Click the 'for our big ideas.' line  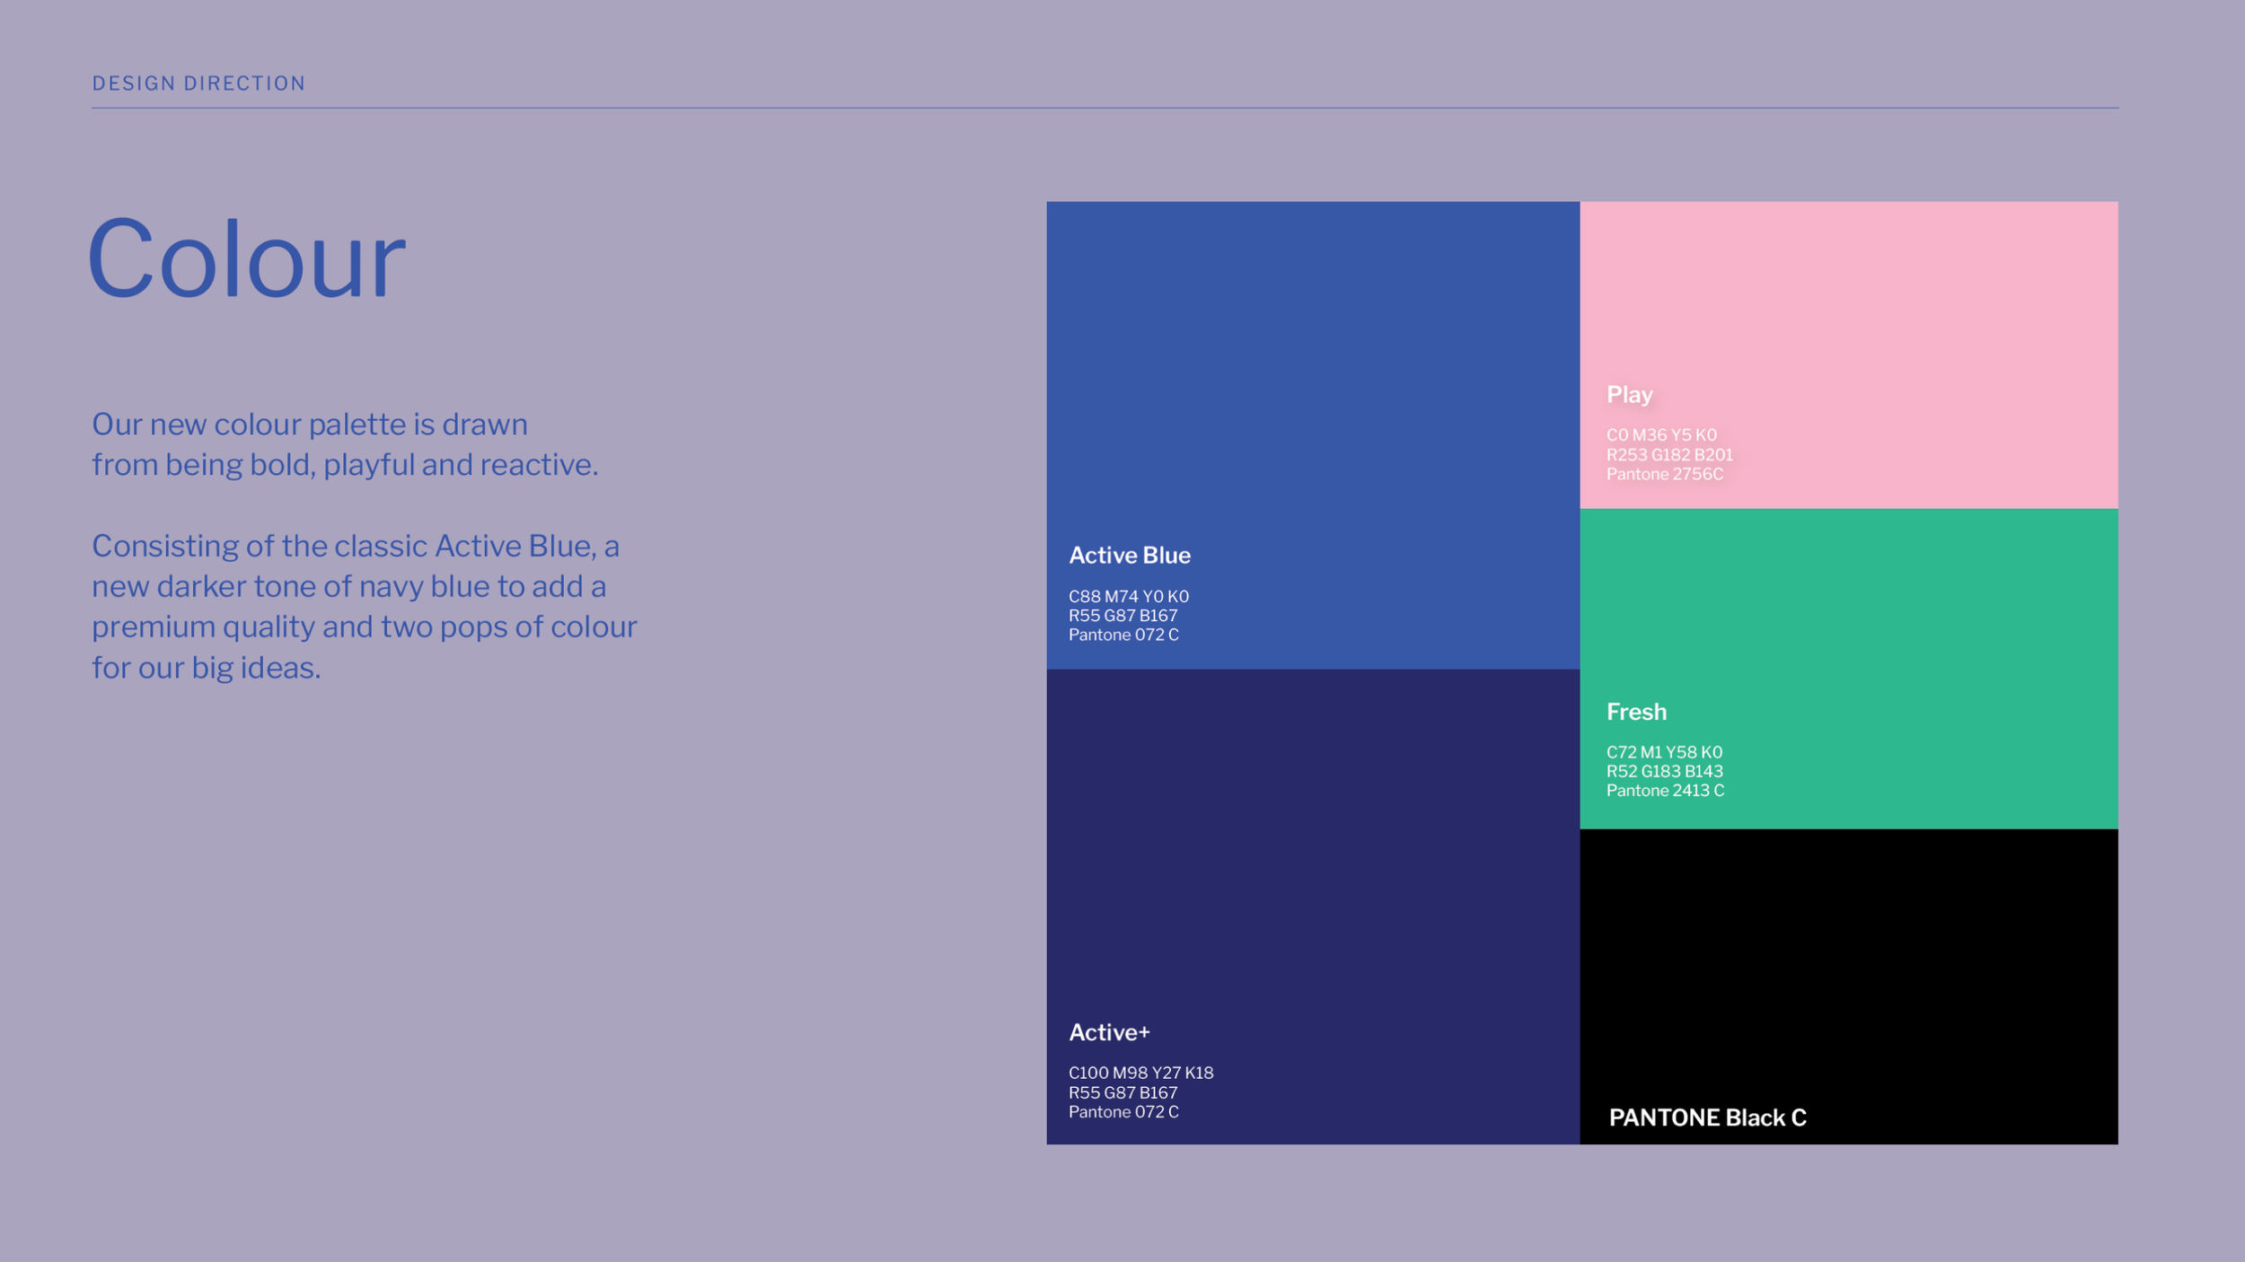(x=207, y=668)
